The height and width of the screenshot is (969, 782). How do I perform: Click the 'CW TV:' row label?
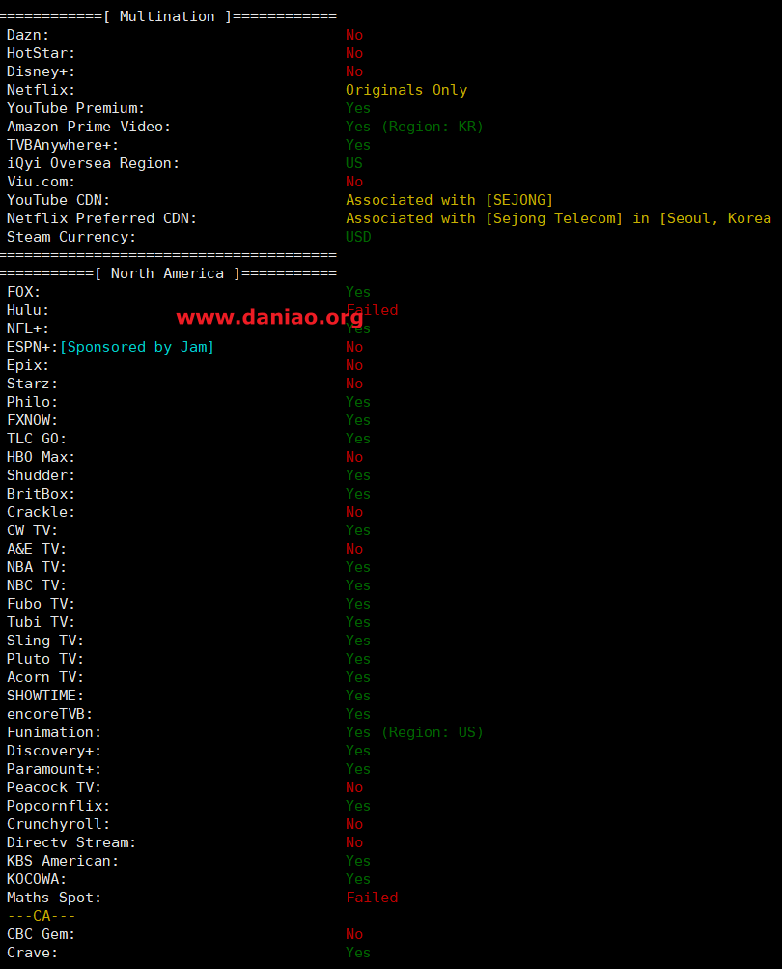(32, 530)
